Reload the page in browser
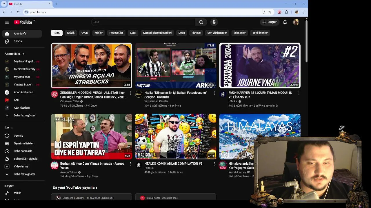 coord(18,12)
